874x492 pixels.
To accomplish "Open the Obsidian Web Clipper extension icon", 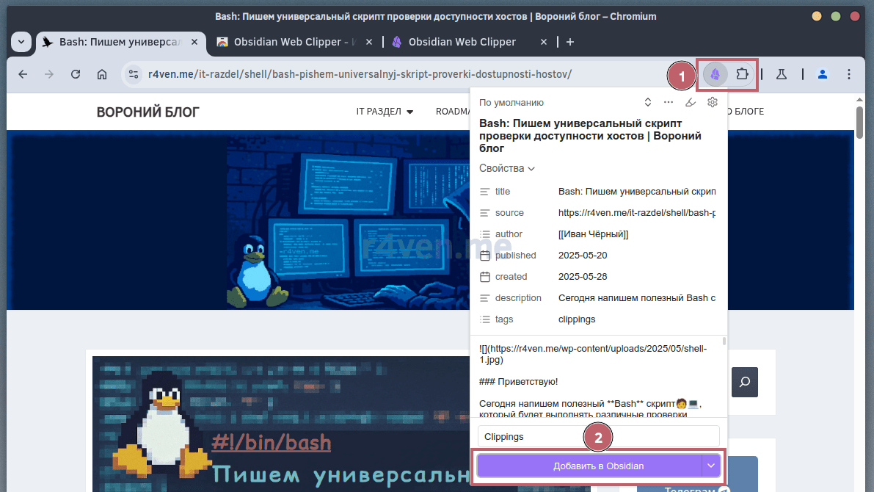I will [715, 74].
